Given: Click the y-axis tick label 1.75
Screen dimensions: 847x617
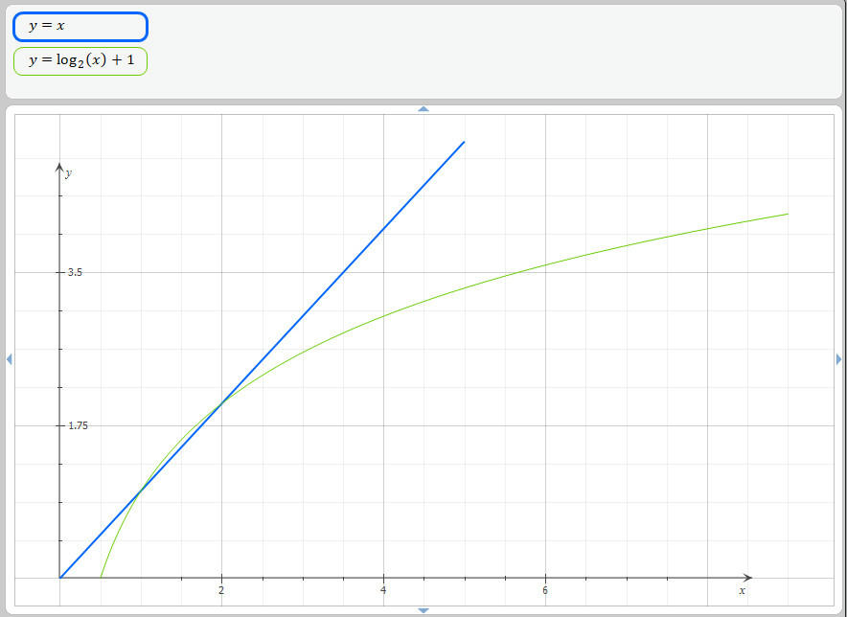Looking at the screenshot, I should coord(78,425).
